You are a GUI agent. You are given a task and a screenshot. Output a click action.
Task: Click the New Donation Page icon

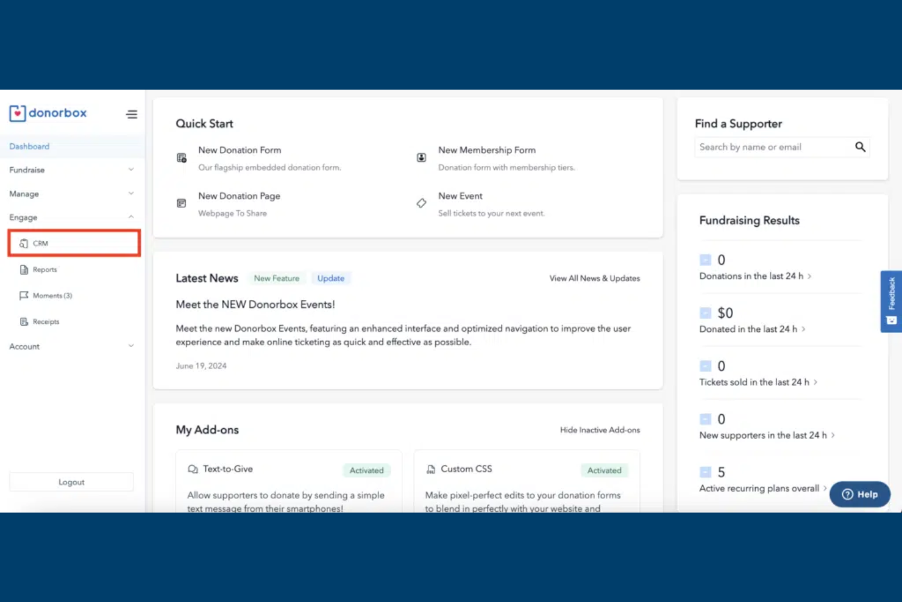pos(182,203)
